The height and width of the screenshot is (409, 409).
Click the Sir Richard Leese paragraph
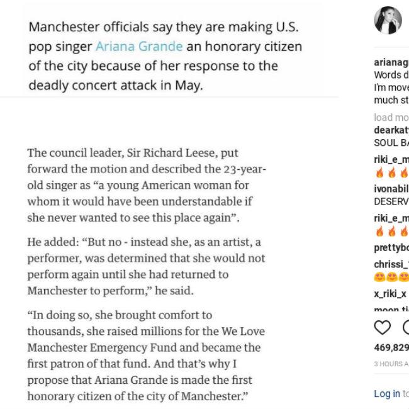pyautogui.click(x=146, y=186)
